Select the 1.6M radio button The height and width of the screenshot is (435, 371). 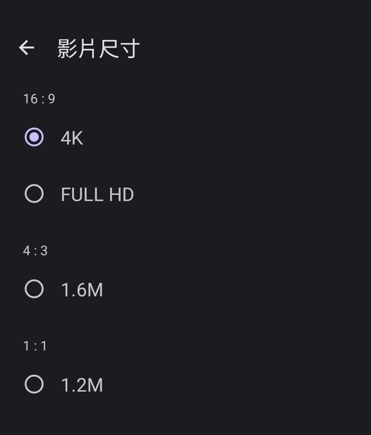coord(34,289)
